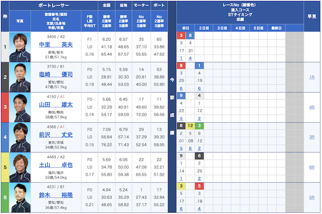The width and height of the screenshot is (322, 214).
Task: Open racer 塩崎 優司 profile link
Action: coord(56,75)
